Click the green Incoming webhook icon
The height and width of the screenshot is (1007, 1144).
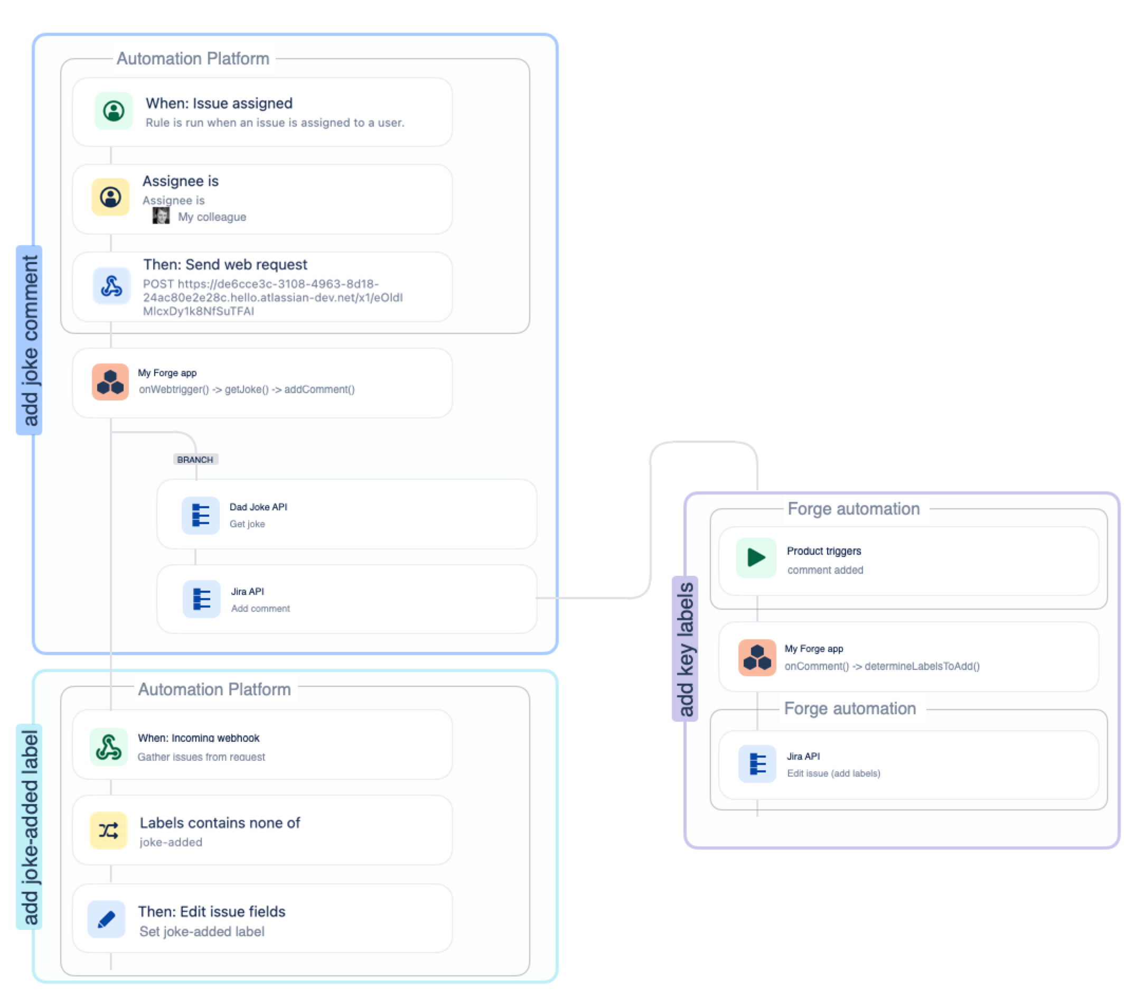tap(109, 747)
